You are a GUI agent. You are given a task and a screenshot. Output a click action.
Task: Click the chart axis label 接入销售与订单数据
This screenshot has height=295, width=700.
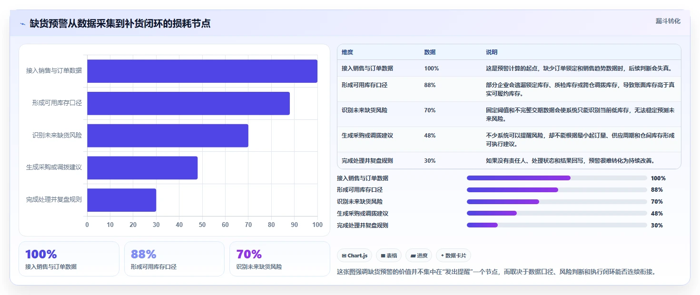click(54, 70)
